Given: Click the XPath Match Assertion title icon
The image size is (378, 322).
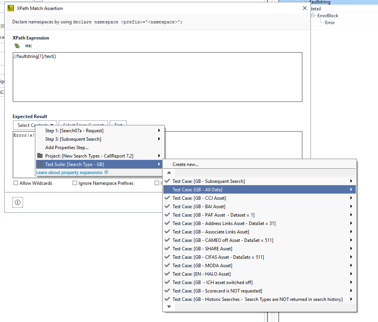Looking at the screenshot, I should click(11, 8).
